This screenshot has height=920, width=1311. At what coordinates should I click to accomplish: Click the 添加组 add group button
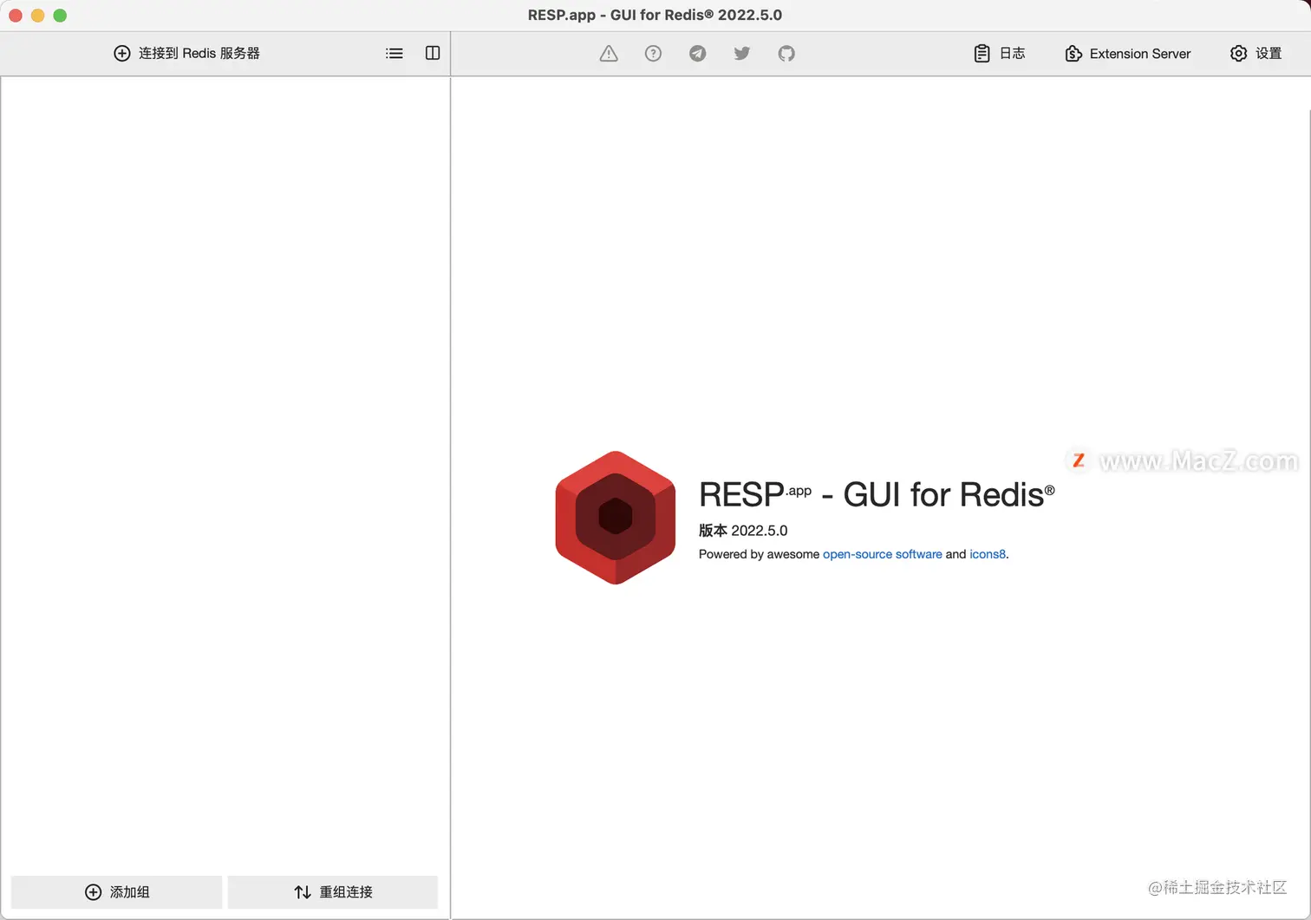click(116, 891)
